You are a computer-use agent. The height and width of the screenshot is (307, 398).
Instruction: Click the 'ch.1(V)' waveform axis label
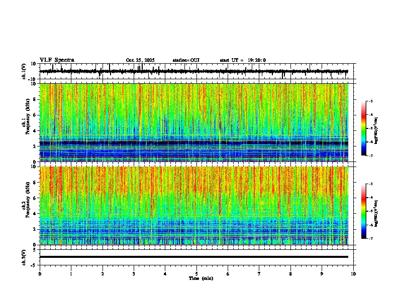coord(24,71)
